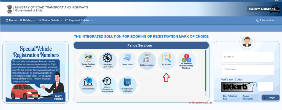Image resolution: width=282 pixels, height=110 pixels.
Task: Click the Fancy Services panel scrollbar
Action: [206, 73]
